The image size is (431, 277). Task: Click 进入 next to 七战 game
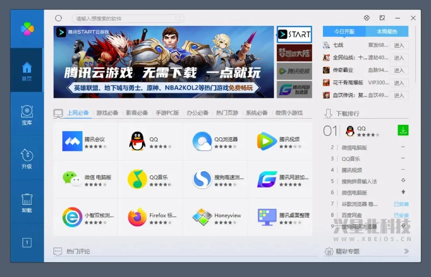399,45
